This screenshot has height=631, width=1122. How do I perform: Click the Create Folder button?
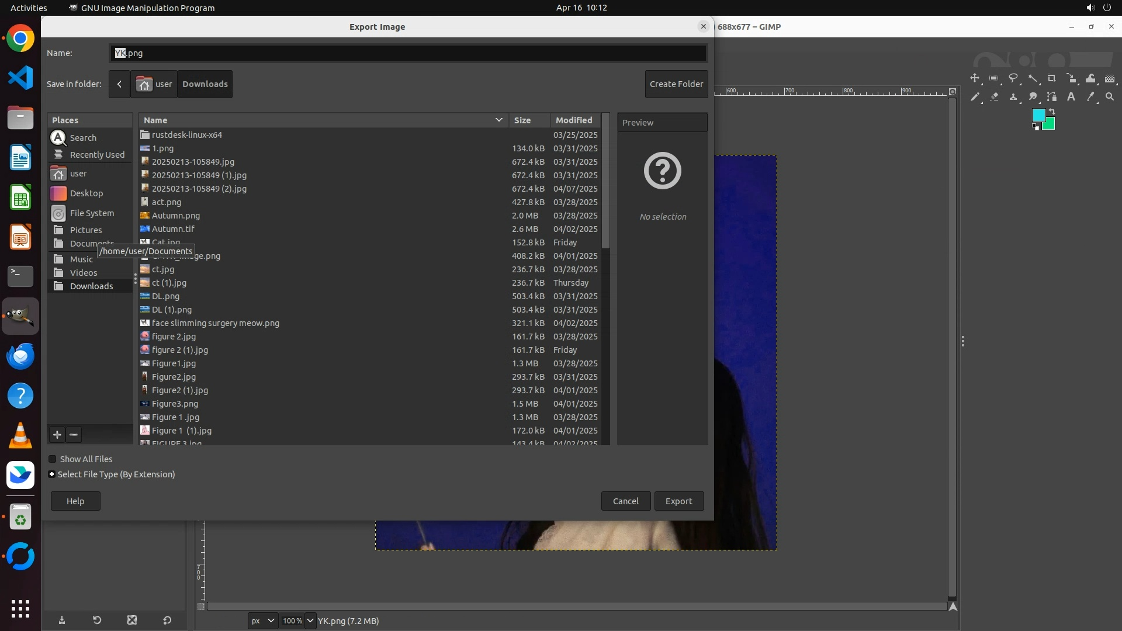coord(676,84)
